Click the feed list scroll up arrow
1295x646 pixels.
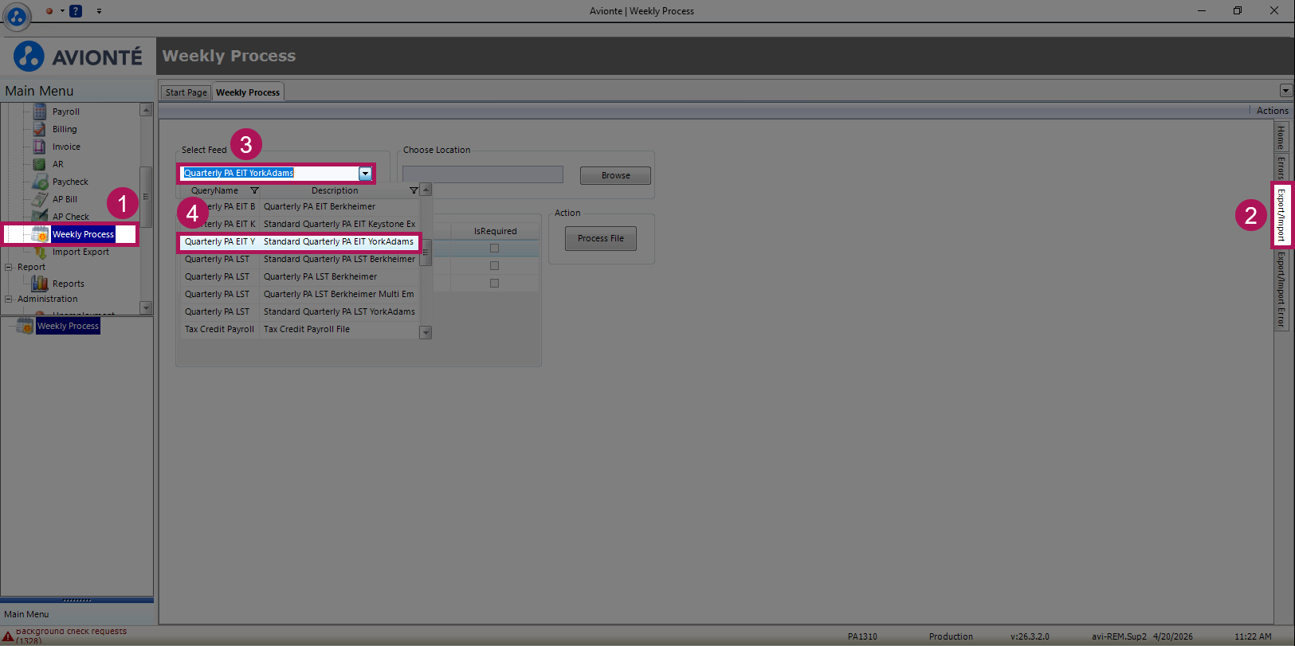[x=426, y=190]
